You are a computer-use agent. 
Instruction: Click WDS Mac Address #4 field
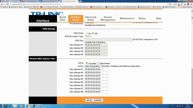click(x=96, y=55)
